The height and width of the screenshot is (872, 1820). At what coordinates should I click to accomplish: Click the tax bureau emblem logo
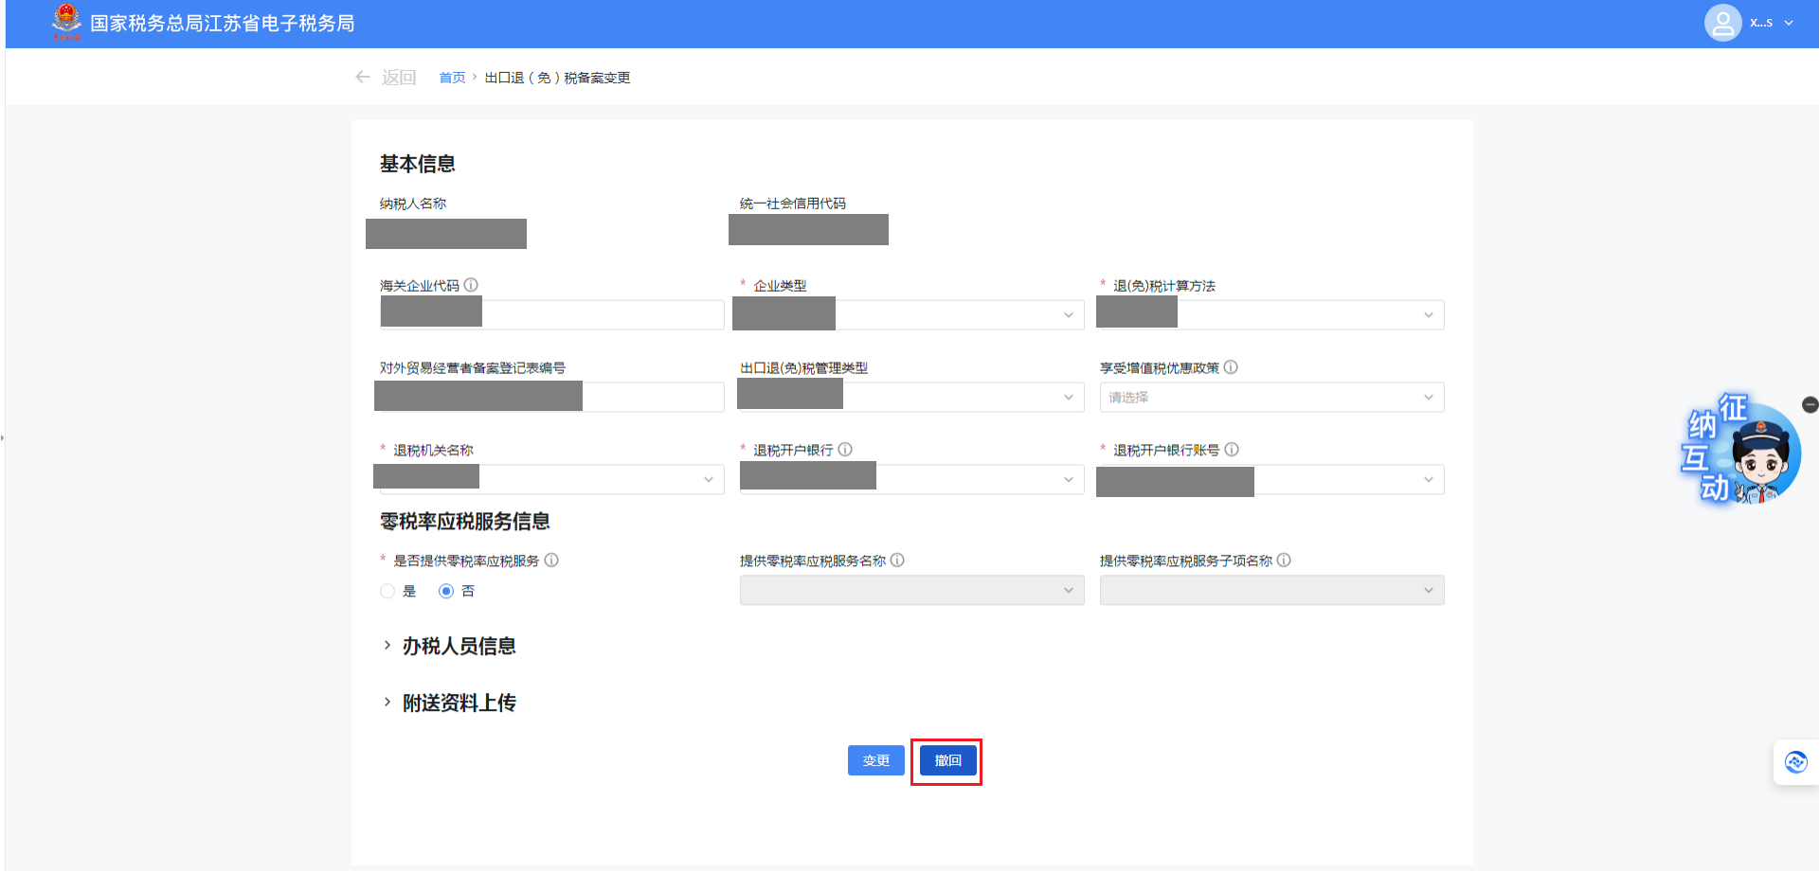click(66, 22)
